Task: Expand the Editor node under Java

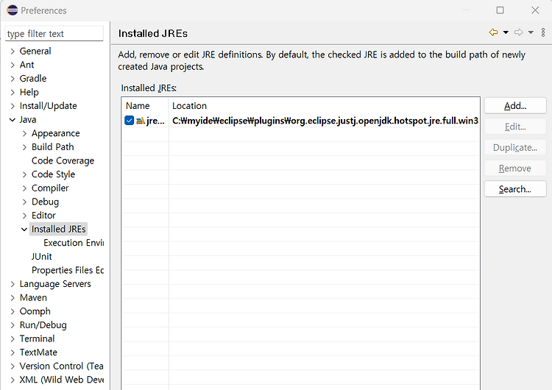Action: click(x=24, y=216)
